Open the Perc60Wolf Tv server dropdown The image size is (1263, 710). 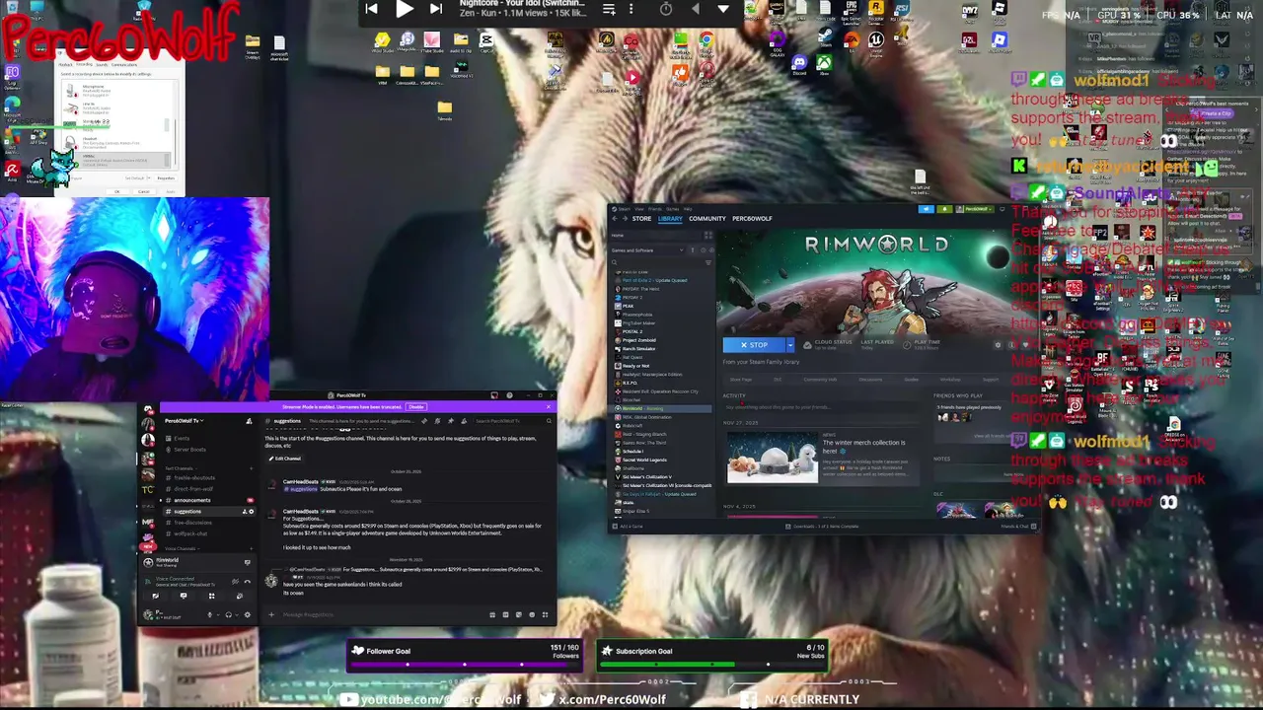pyautogui.click(x=185, y=421)
